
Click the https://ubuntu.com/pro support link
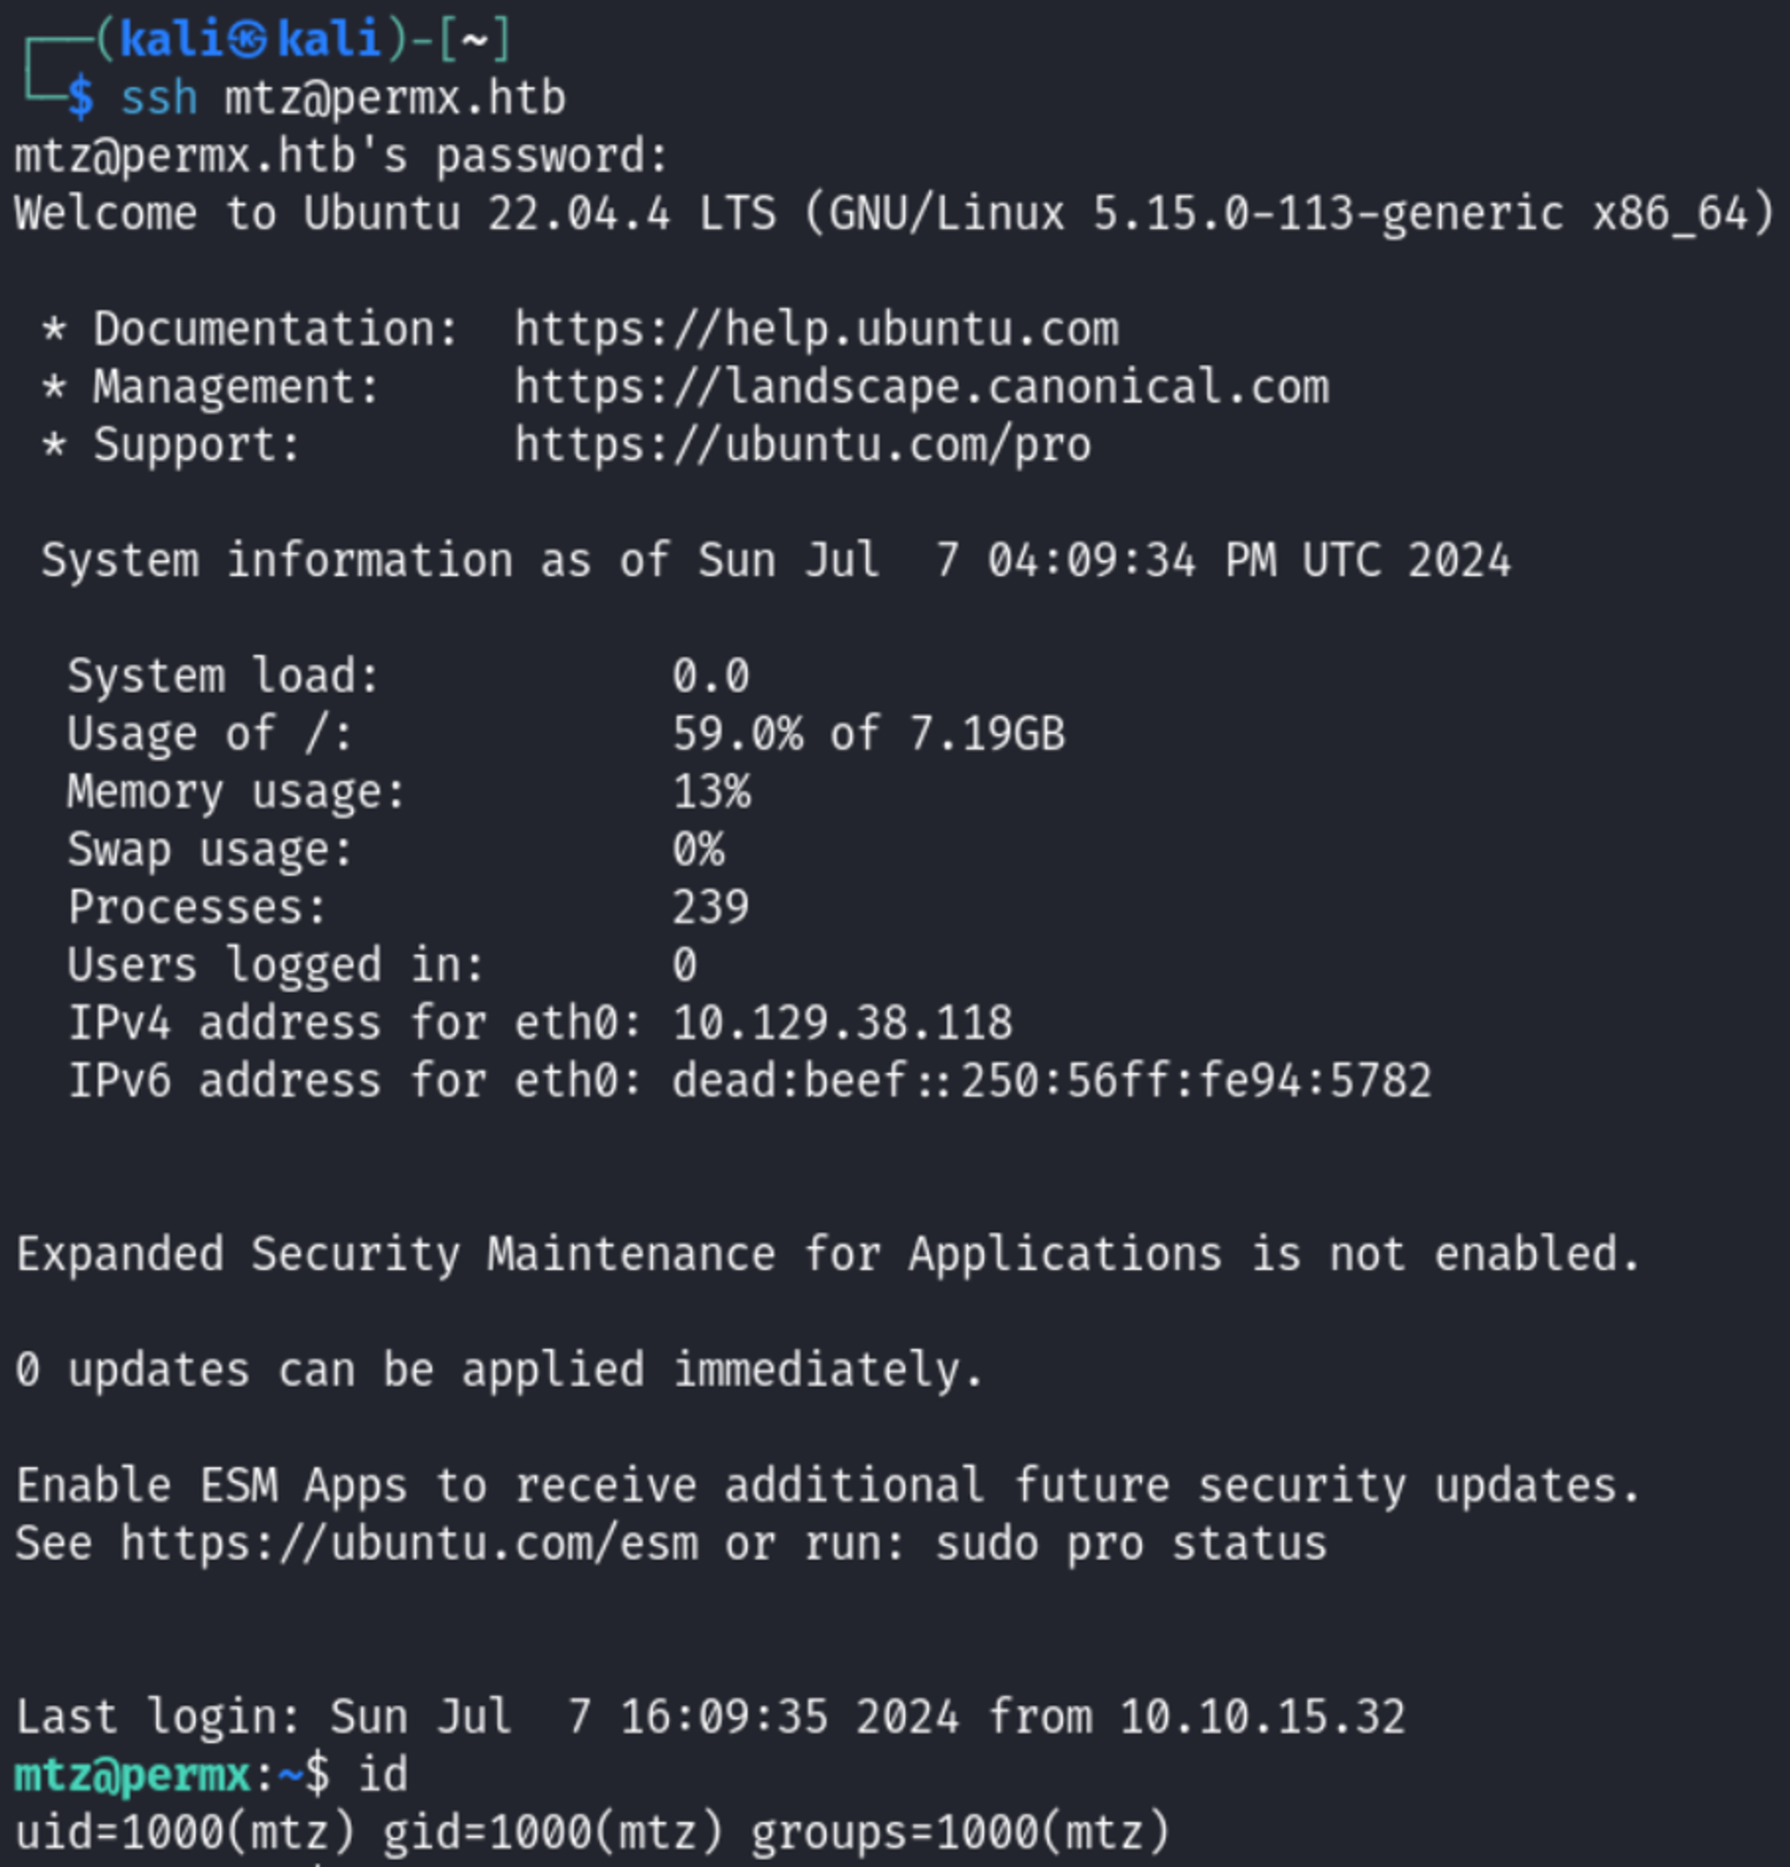coord(802,445)
